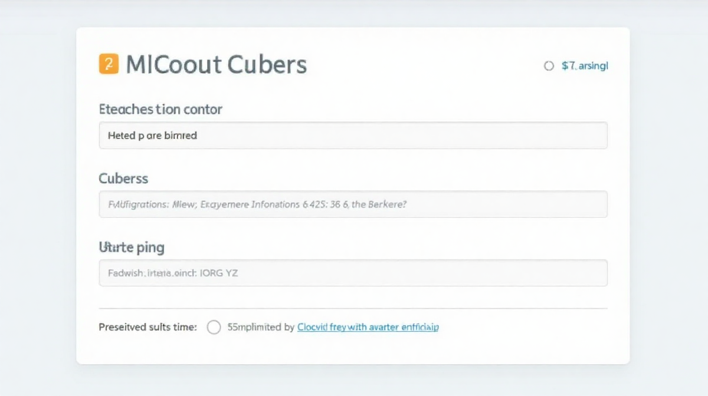Click the "Utarte ping" label
Viewport: 708px width, 396px height.
(x=131, y=247)
